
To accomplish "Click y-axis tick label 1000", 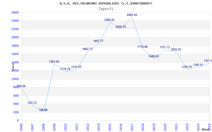I will [15, 79].
